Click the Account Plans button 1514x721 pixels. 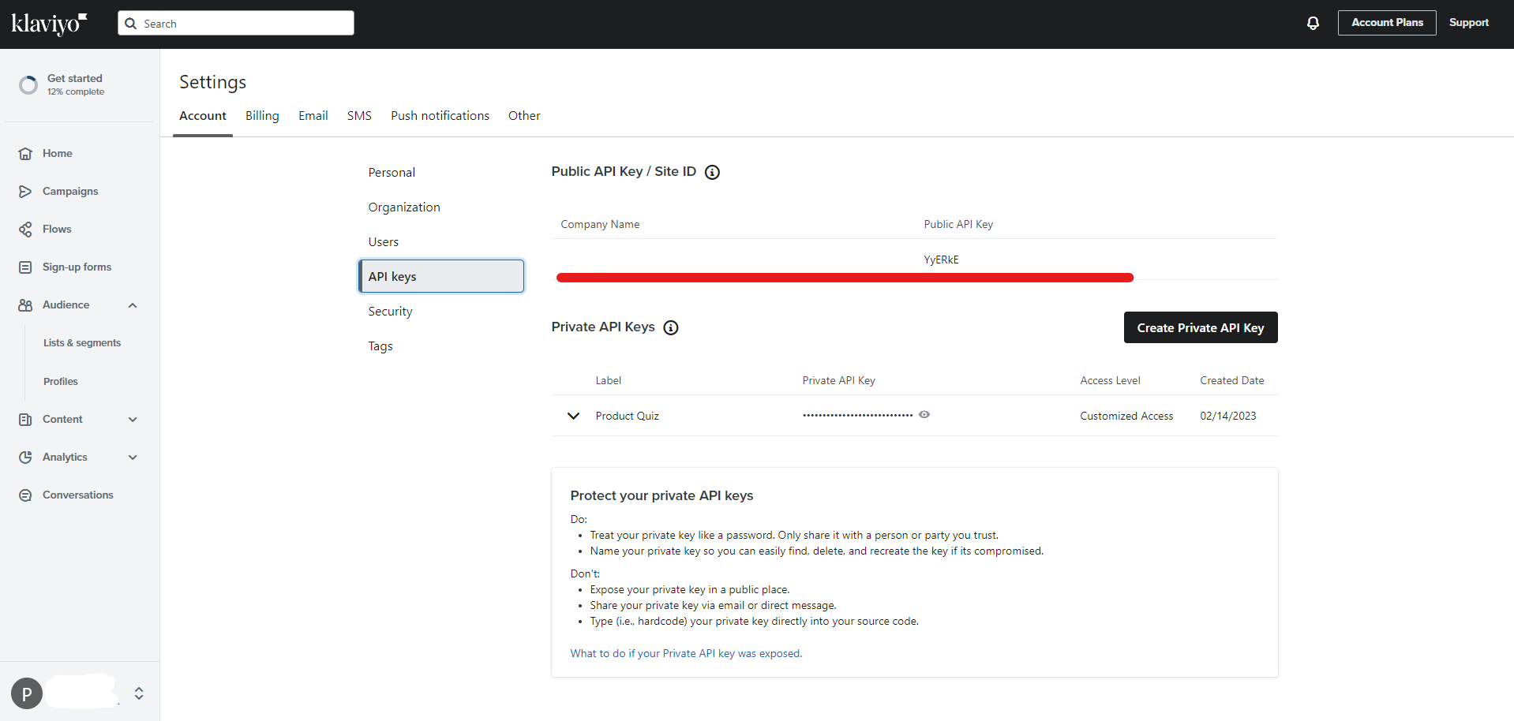click(1387, 23)
